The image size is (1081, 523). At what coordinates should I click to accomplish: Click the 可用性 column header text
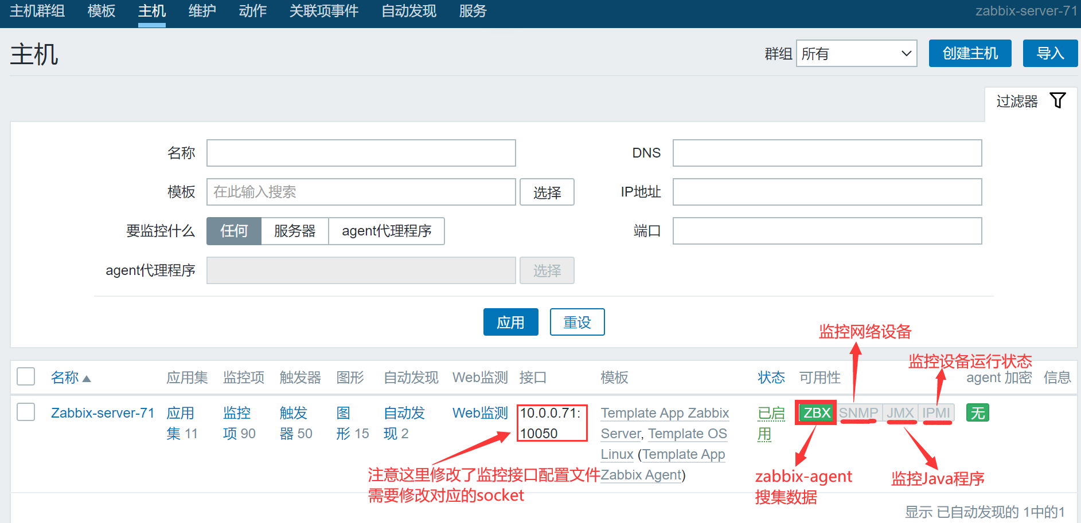820,377
